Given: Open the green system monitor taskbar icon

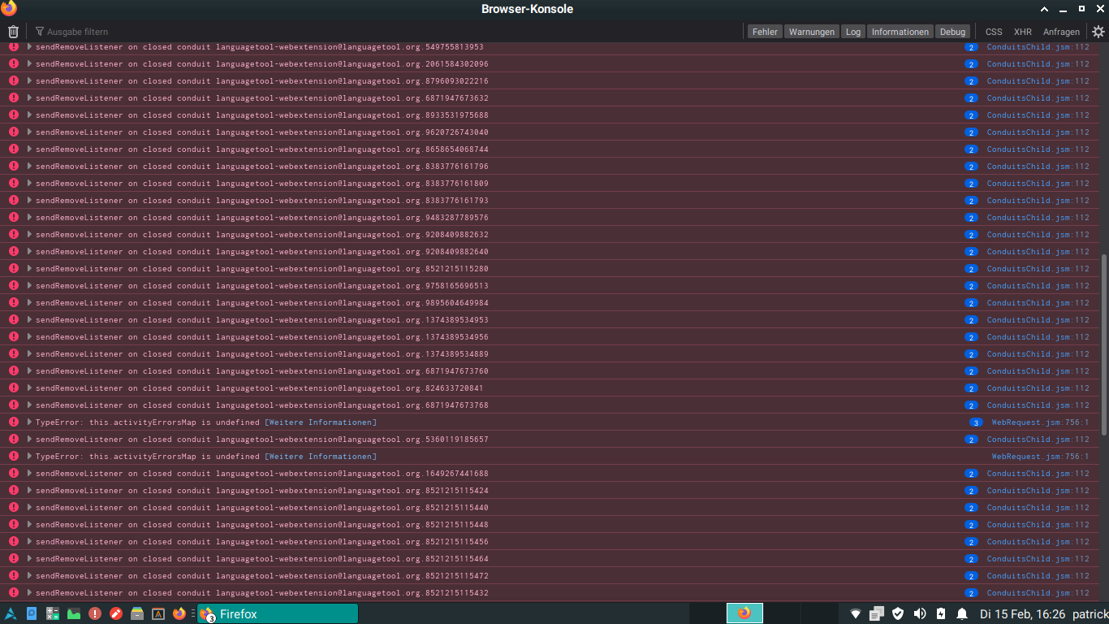Looking at the screenshot, I should point(74,614).
